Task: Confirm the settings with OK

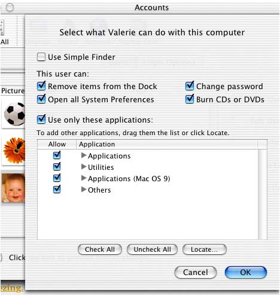Action: pos(246,272)
